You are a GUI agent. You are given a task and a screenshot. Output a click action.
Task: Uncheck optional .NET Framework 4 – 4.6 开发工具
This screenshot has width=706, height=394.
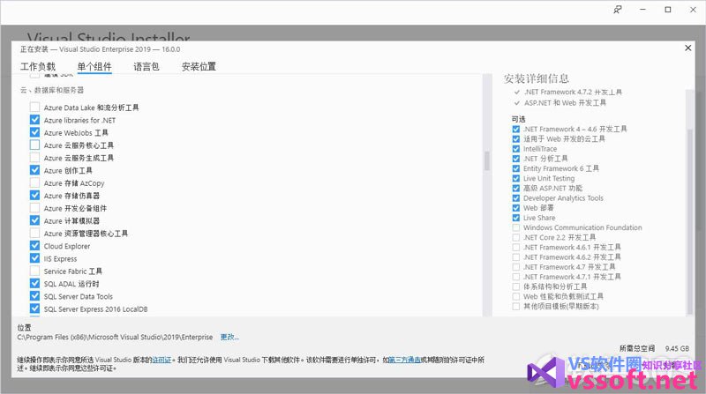516,129
